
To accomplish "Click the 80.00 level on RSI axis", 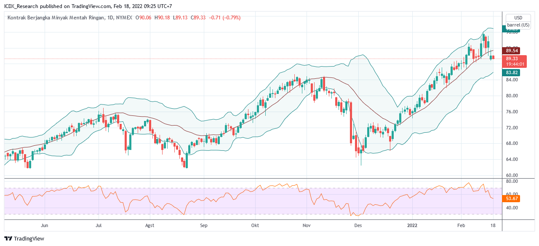I will pos(512,181).
